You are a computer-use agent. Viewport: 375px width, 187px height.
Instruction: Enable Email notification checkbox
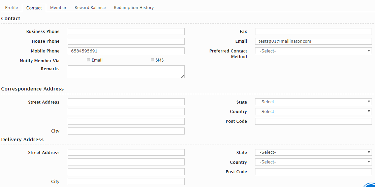(x=89, y=60)
